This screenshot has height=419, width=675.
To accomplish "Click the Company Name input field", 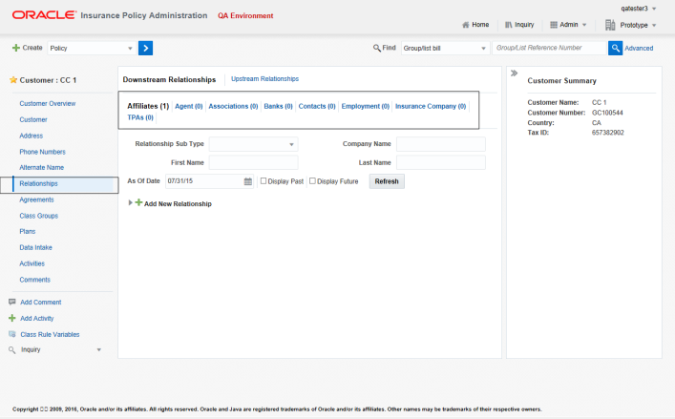I will (441, 144).
